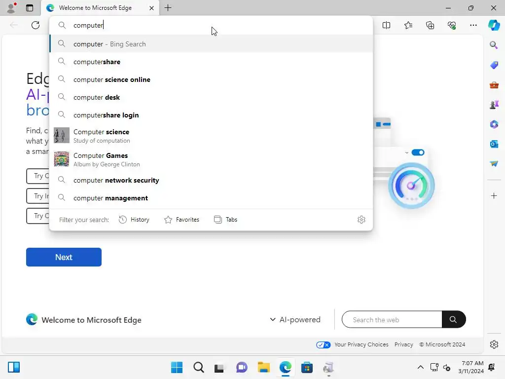Open sidebar Search icon

[494, 45]
